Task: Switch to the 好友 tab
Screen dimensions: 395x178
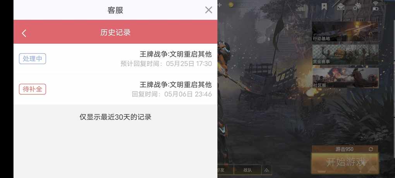Action: coord(225,170)
